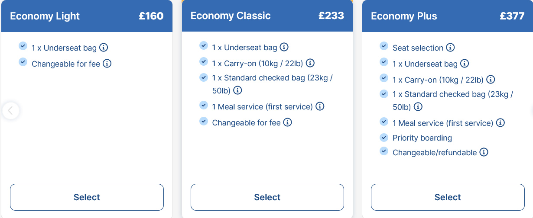Click the Economy Plus £377 header
This screenshot has width=533, height=218.
(x=448, y=16)
